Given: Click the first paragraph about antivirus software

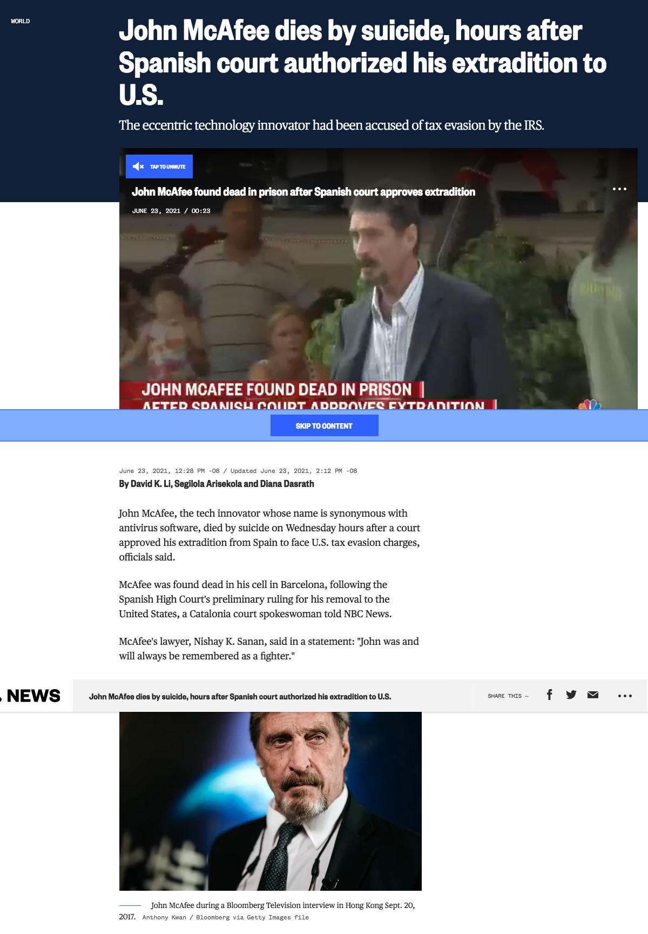Looking at the screenshot, I should click(x=269, y=535).
